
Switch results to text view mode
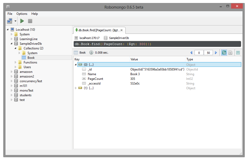[x=230, y=53]
